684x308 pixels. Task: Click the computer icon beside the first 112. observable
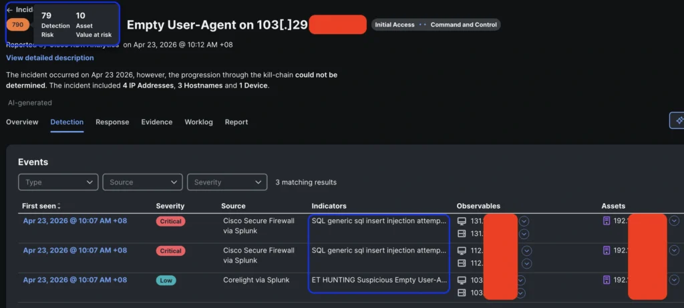tap(462, 251)
